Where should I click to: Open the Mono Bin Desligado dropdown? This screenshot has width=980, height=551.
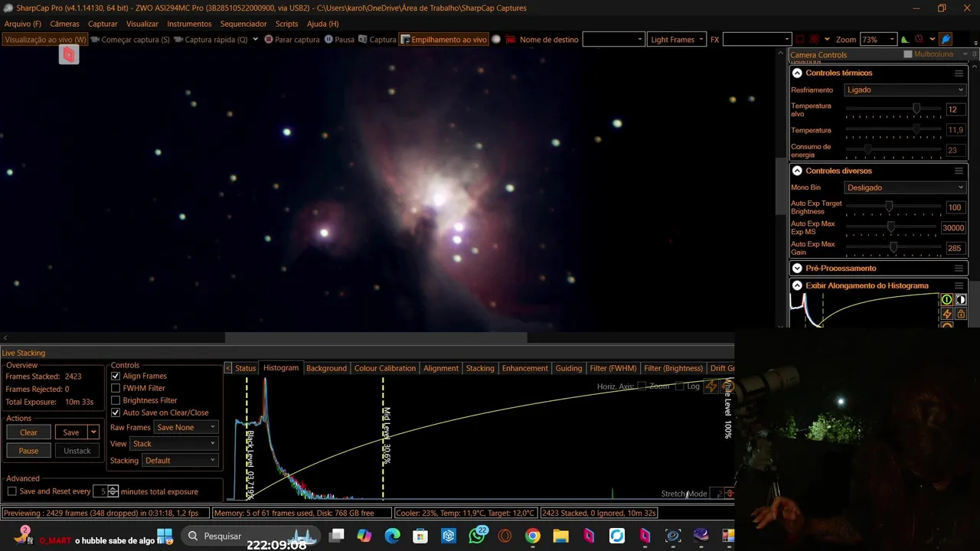905,187
